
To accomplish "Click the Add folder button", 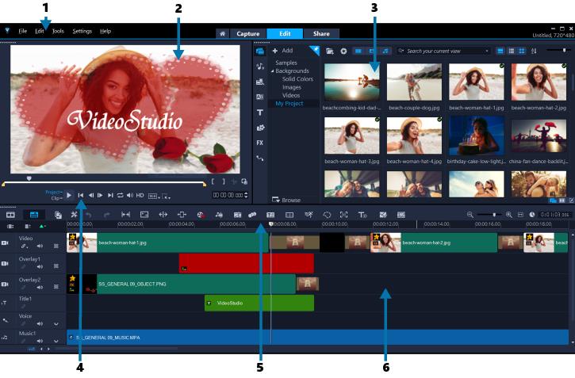I will [282, 51].
